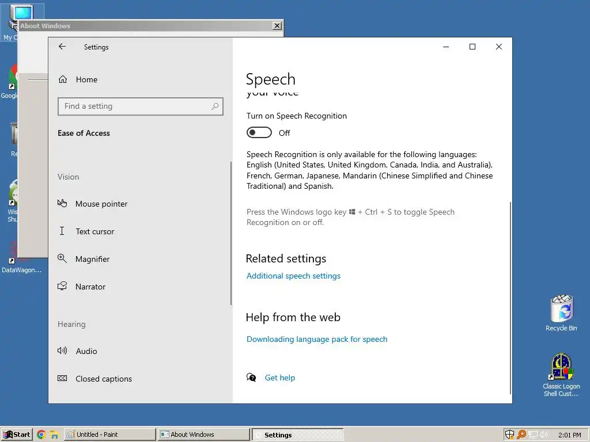The width and height of the screenshot is (590, 442).
Task: Click the Get help link
Action: (280, 378)
